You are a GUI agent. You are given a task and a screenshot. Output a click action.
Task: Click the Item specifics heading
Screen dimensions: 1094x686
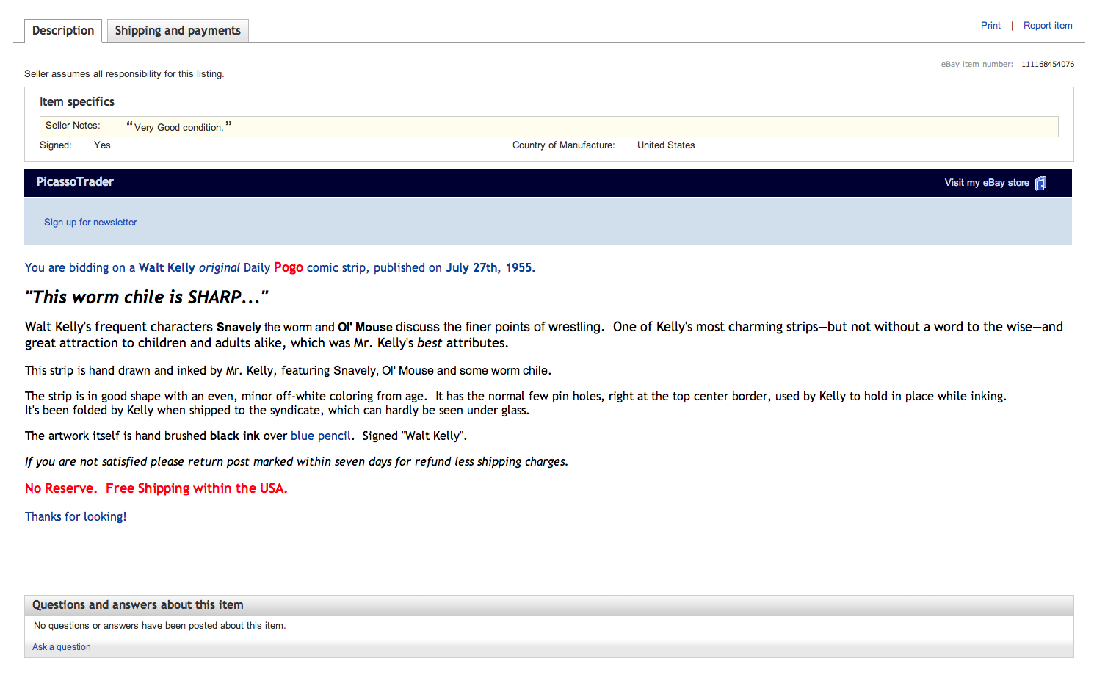coord(77,102)
